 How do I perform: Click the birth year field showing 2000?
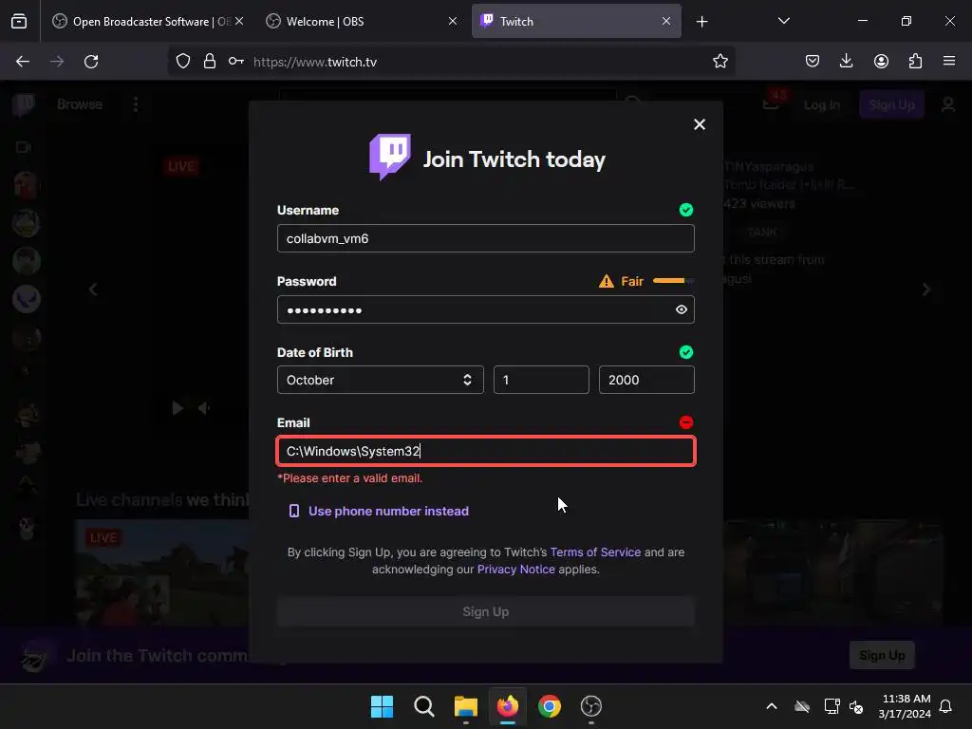646,380
